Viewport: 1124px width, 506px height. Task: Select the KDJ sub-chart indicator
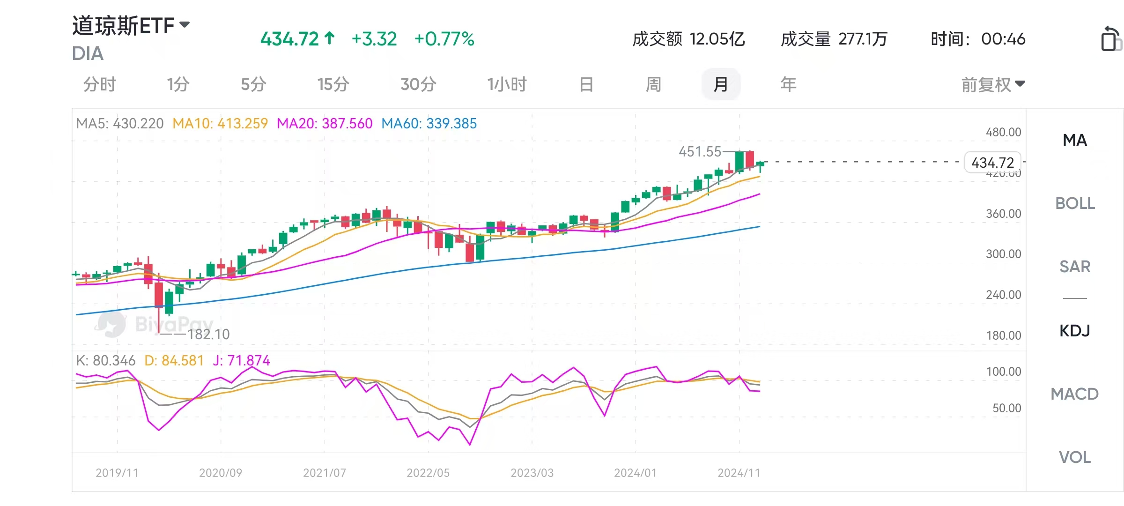click(1075, 331)
